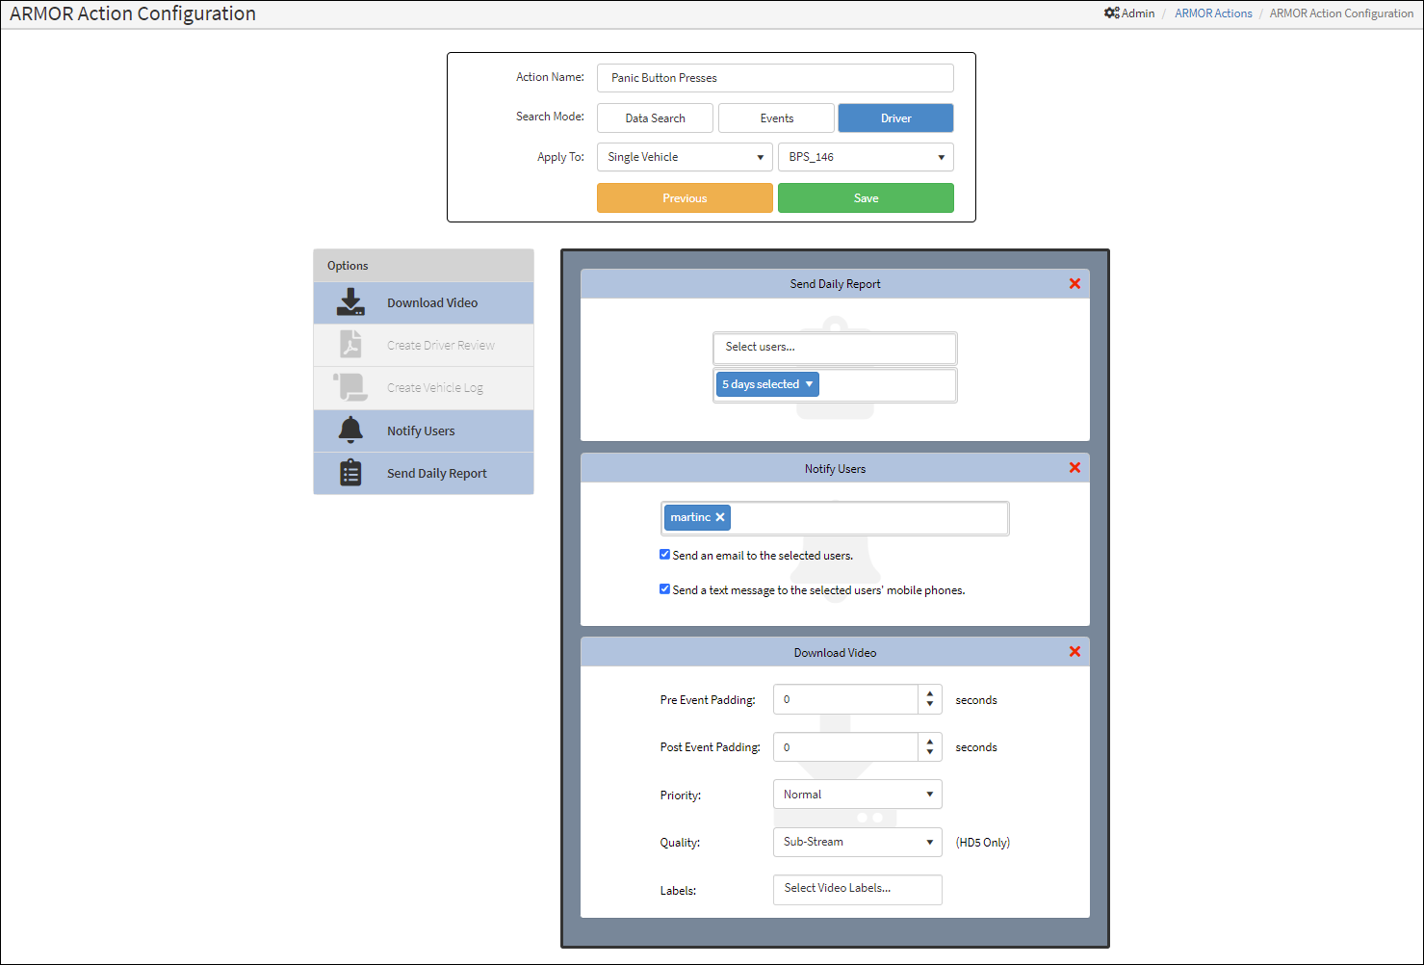Click the Pre Event Padding input

(x=845, y=699)
